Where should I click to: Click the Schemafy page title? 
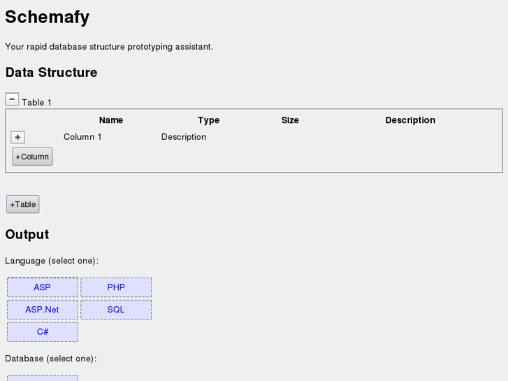(x=48, y=17)
